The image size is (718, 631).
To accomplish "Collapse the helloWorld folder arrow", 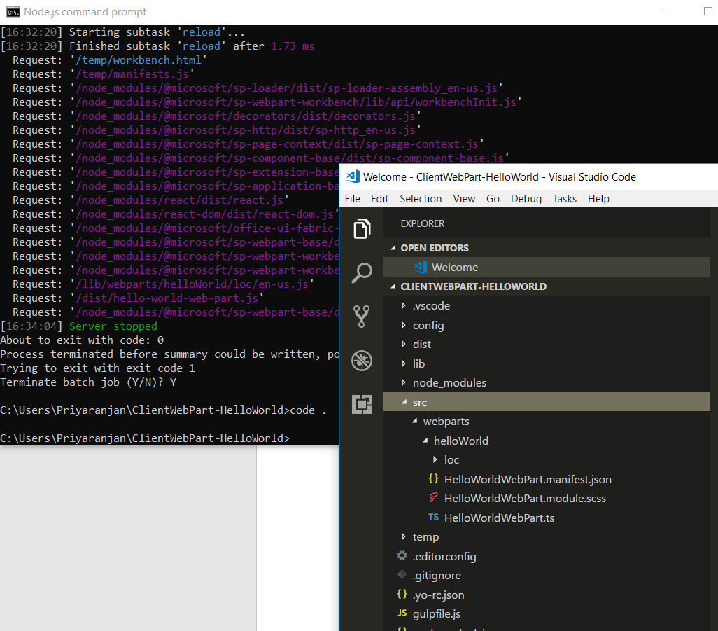I will pos(425,441).
